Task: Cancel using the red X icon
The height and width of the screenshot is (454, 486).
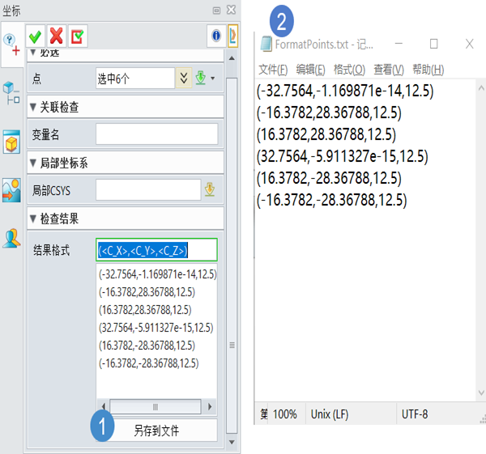Action: (57, 36)
